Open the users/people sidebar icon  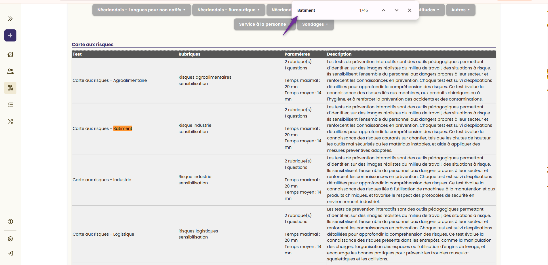(x=10, y=71)
